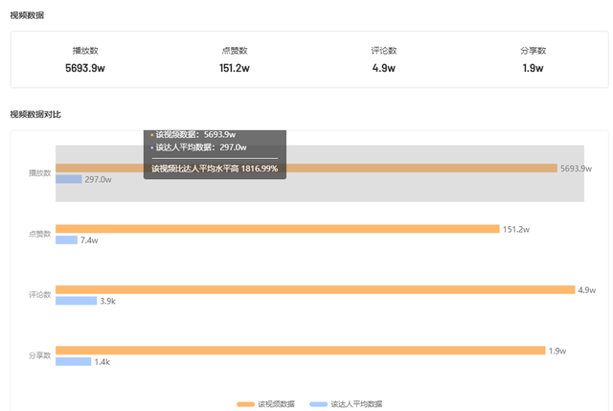Image resolution: width=613 pixels, height=411 pixels.
Task: Select the blue 297.0w average bar
Action: point(68,179)
